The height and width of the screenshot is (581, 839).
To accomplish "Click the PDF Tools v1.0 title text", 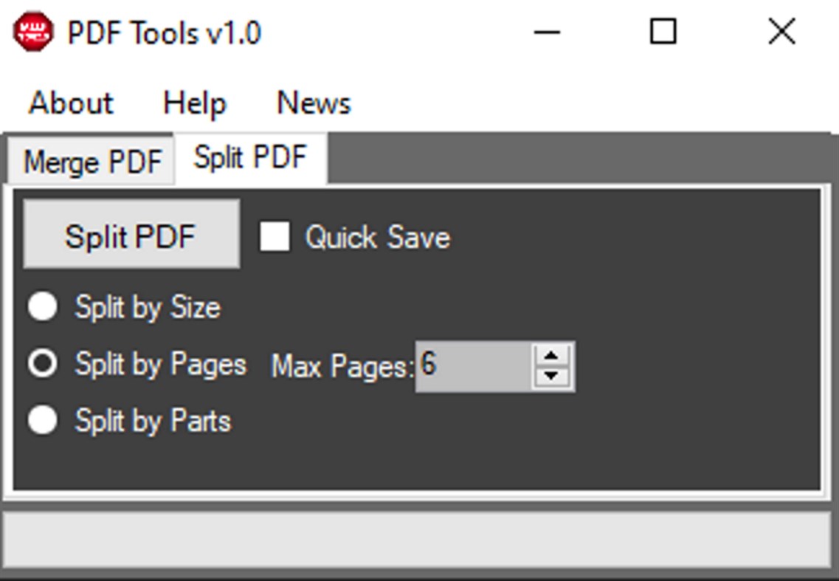I will point(164,33).
